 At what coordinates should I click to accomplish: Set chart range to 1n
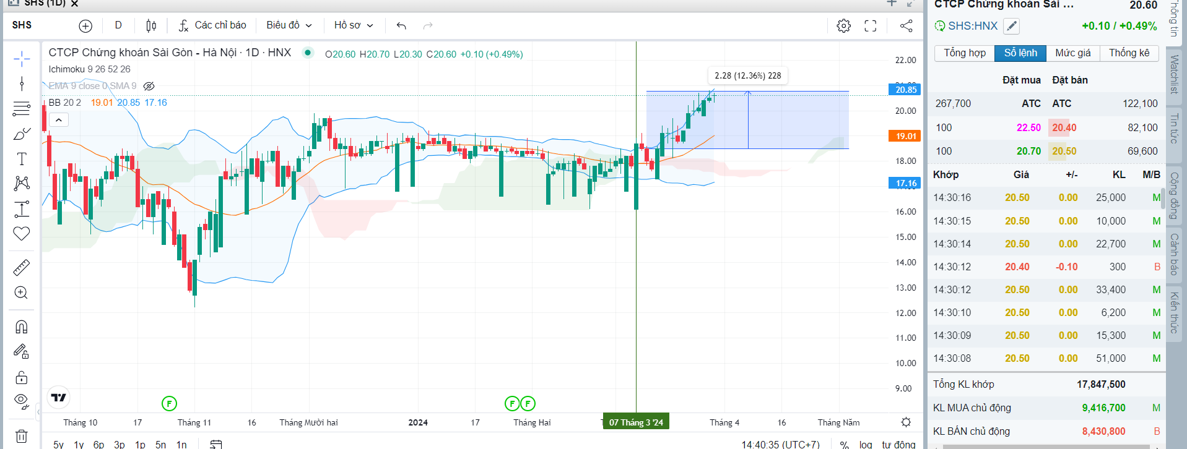pos(181,445)
